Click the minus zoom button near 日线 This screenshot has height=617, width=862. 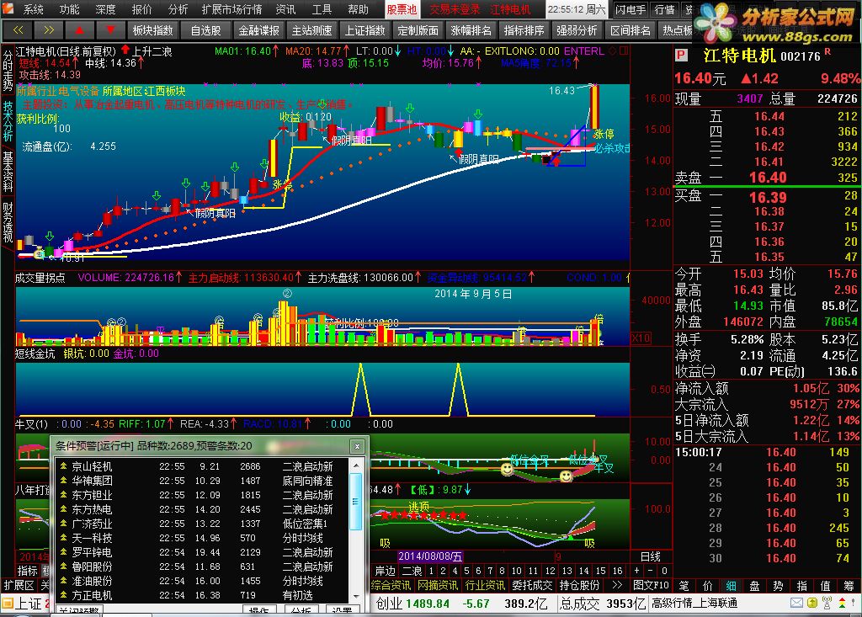click(x=651, y=571)
